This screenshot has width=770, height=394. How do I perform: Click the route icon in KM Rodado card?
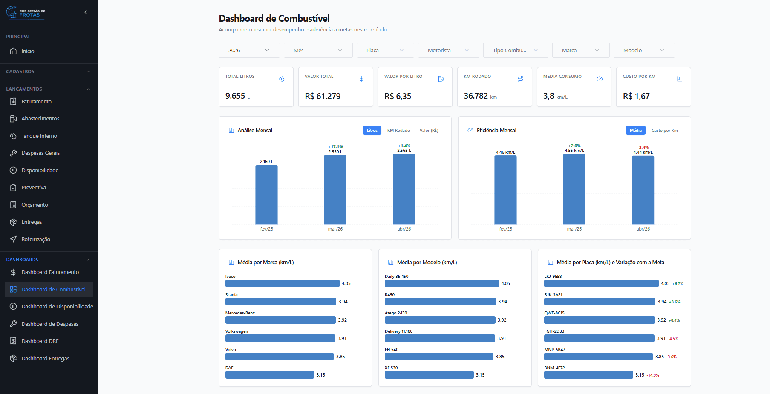(520, 79)
